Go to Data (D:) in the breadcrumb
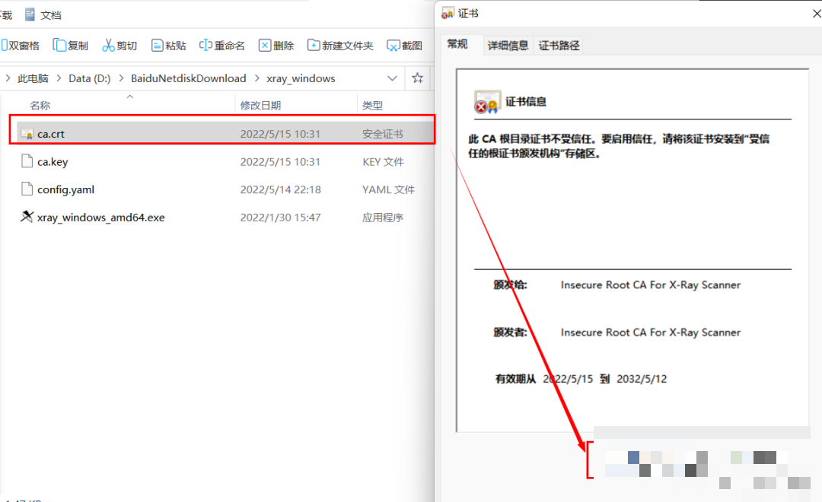This screenshot has height=502, width=822. point(90,78)
